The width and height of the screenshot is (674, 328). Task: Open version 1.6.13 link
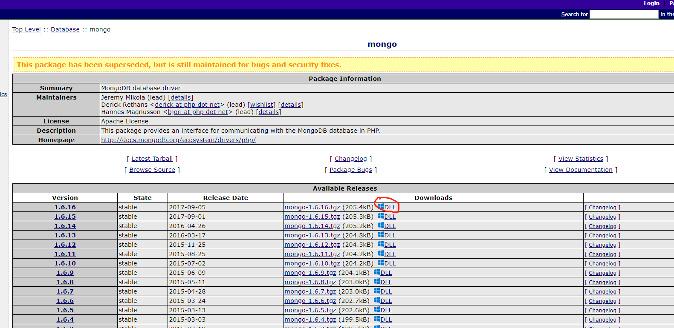(65, 235)
